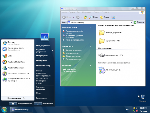Click the Back arrow in the explorer toolbar

click(64, 17)
